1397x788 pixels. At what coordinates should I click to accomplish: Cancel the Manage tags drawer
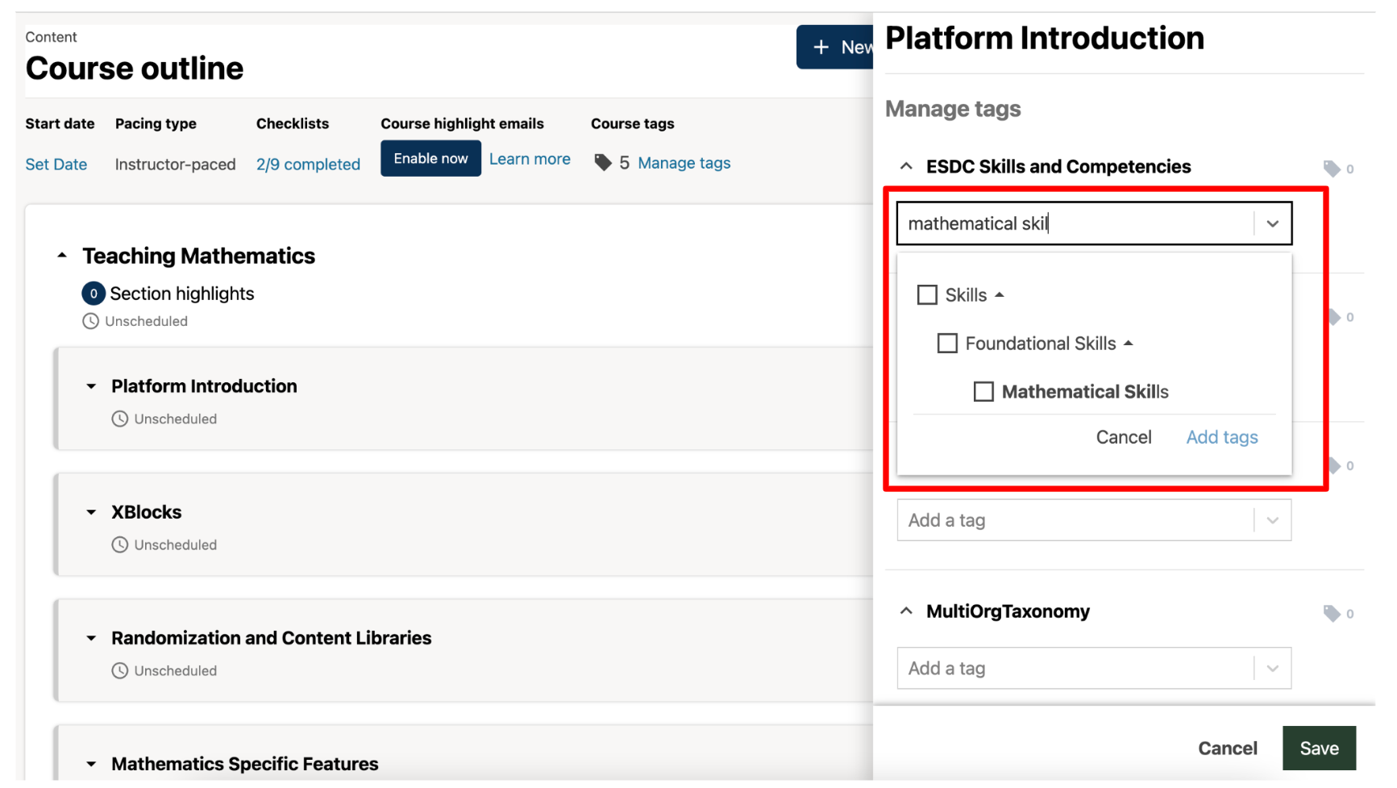tap(1227, 748)
